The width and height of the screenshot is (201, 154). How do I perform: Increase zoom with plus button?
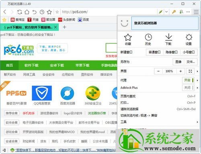point(180,71)
